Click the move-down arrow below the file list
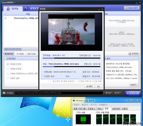The image size is (143, 126). (17, 49)
